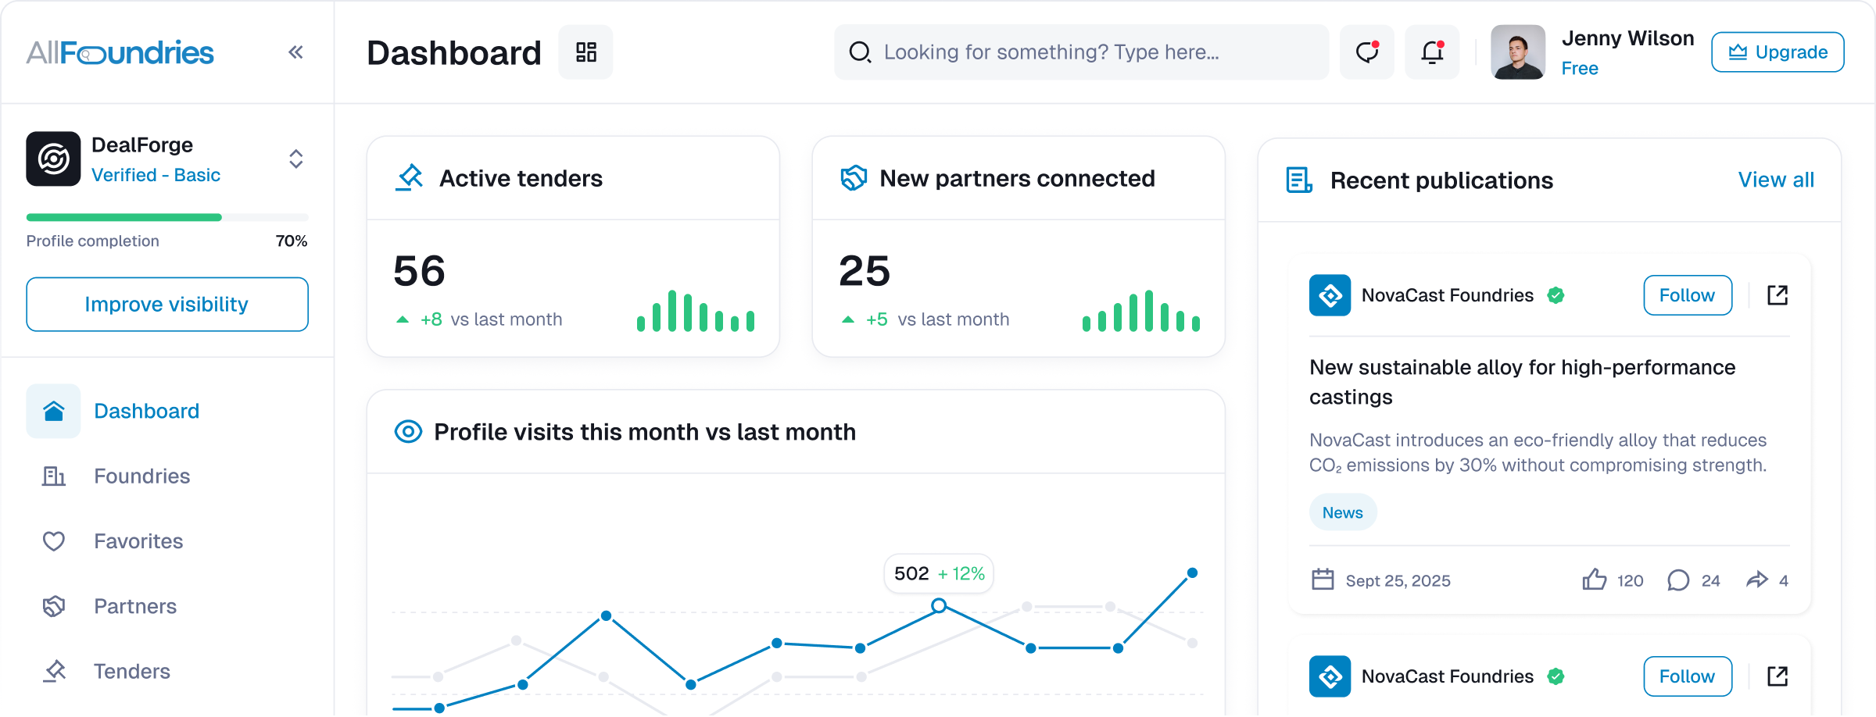Screen dimensions: 1876x717
Task: Click NovaCast logo on first publication
Action: [x=1330, y=295]
